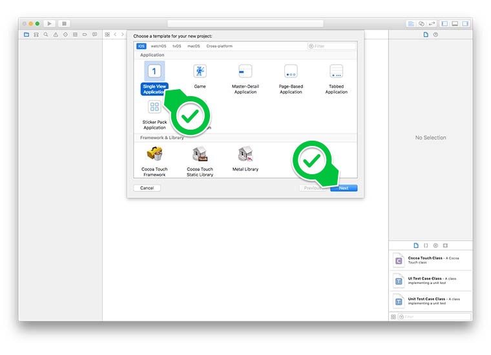491x355 pixels.
Task: Show the Code Snippet library braces icon
Action: 426,245
